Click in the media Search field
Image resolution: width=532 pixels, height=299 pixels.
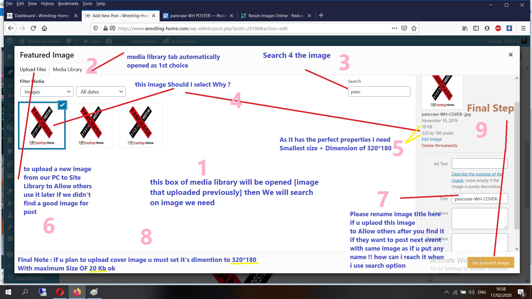pos(379,92)
